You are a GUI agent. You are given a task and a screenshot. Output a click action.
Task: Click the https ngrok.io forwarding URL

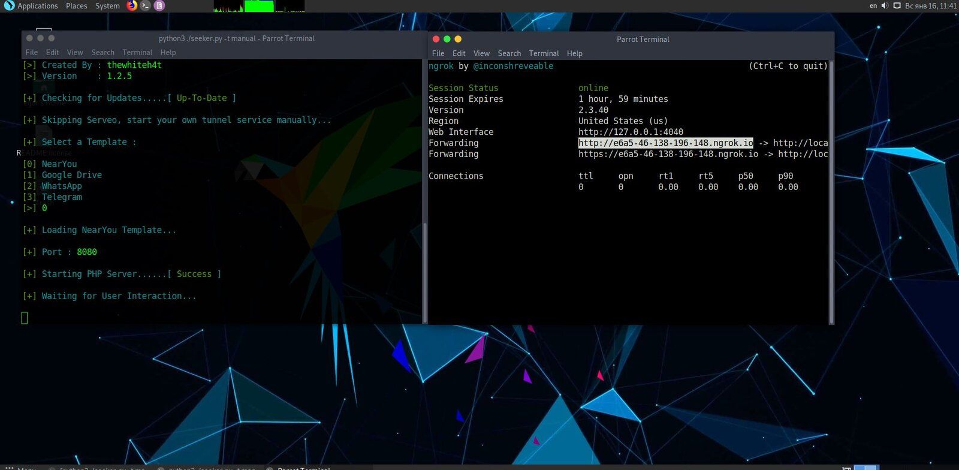tap(668, 154)
